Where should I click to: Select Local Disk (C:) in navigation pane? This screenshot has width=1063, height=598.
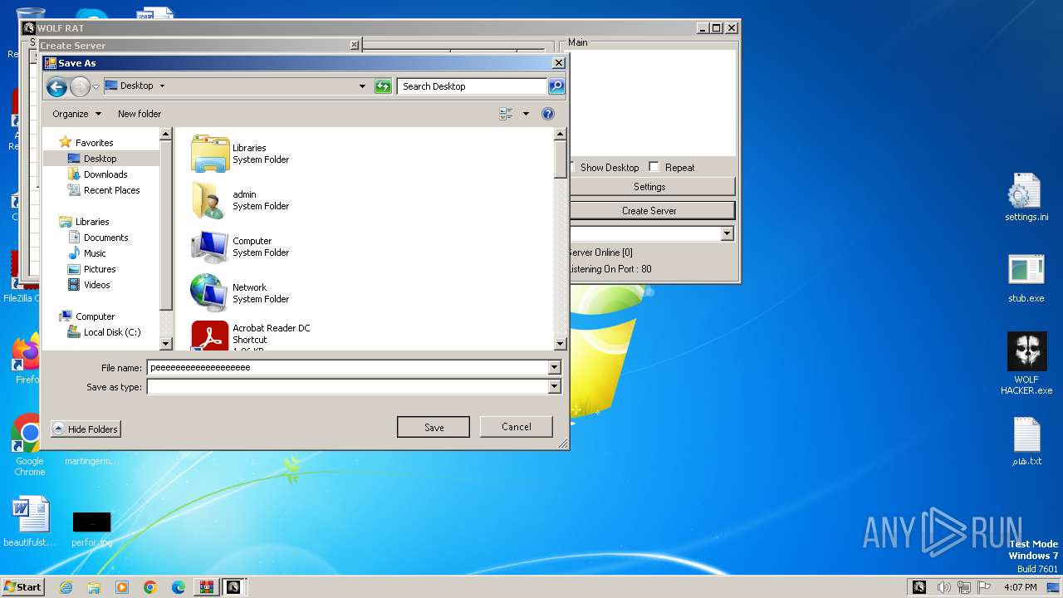coord(111,332)
